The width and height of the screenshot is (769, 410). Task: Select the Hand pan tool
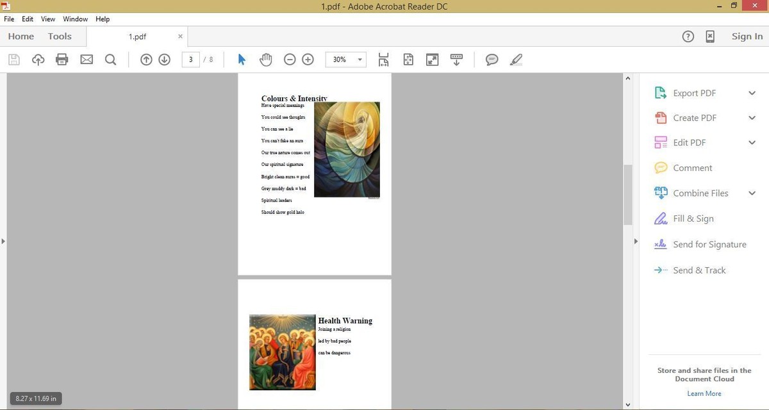pos(265,60)
